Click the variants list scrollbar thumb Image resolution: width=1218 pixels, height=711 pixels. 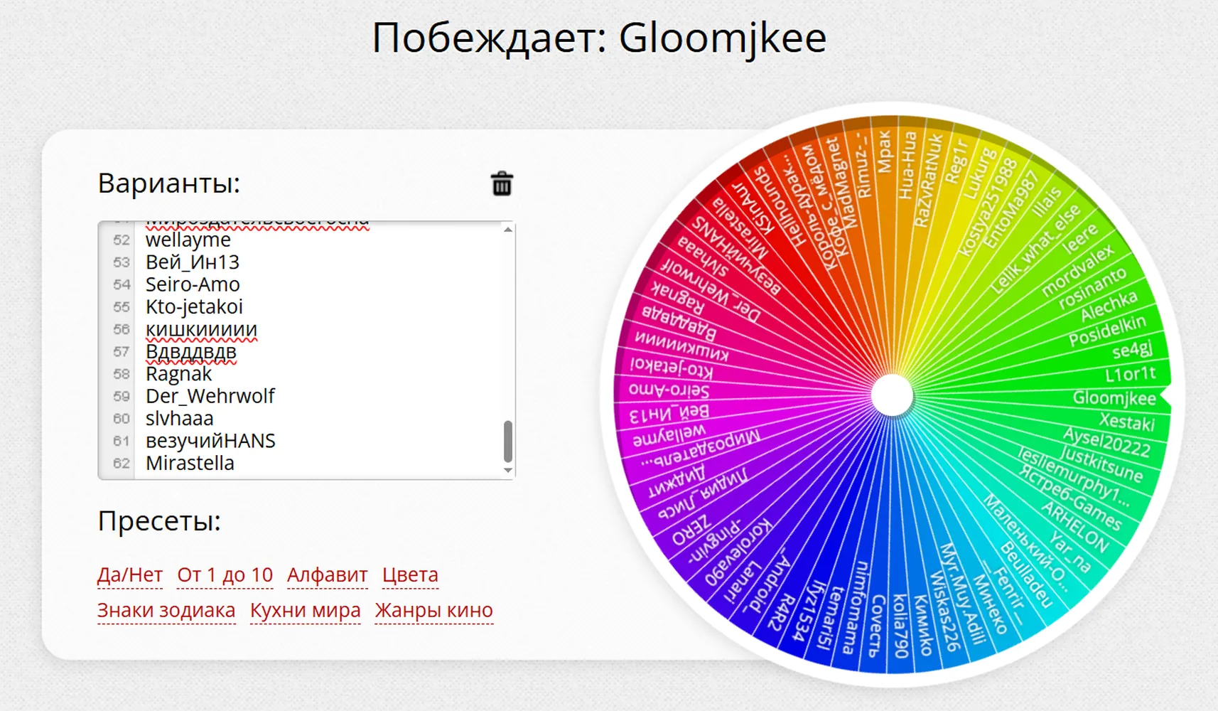(x=507, y=441)
